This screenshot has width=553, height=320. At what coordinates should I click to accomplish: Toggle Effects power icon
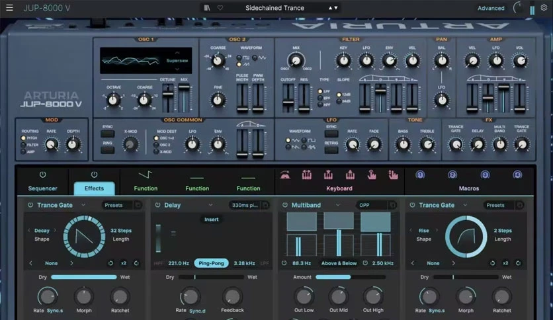(x=94, y=175)
